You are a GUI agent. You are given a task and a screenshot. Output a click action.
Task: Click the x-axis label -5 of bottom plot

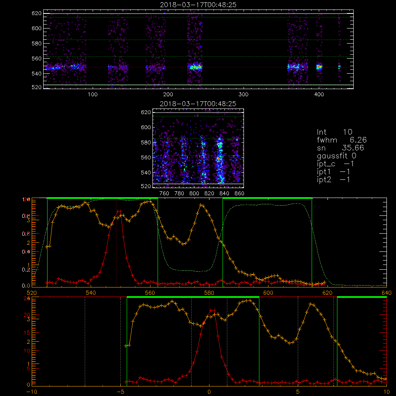pyautogui.click(x=120, y=392)
